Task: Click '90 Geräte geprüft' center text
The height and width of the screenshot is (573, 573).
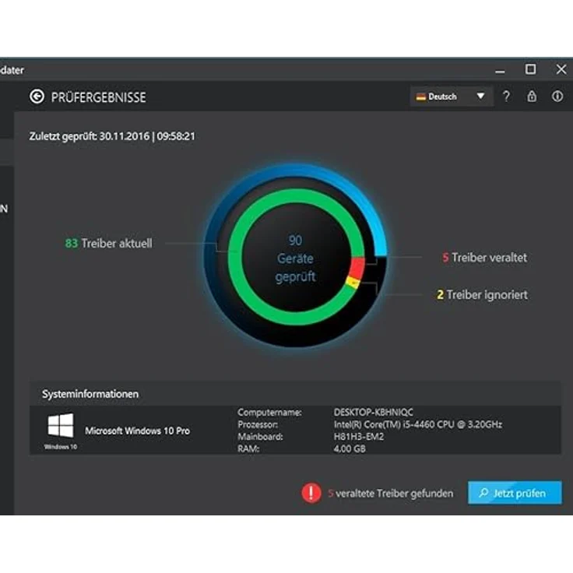Action: click(x=295, y=258)
